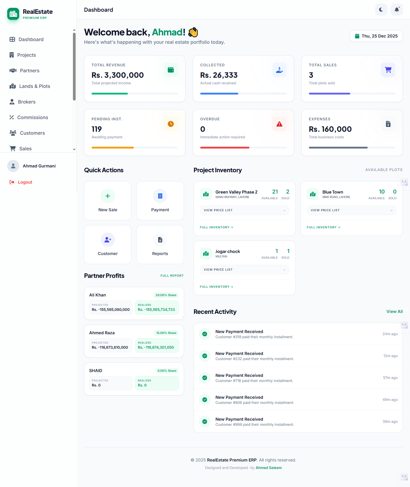Click the check icon for Customer #806 payment
Screen dimensions: 410x487
[205, 400]
